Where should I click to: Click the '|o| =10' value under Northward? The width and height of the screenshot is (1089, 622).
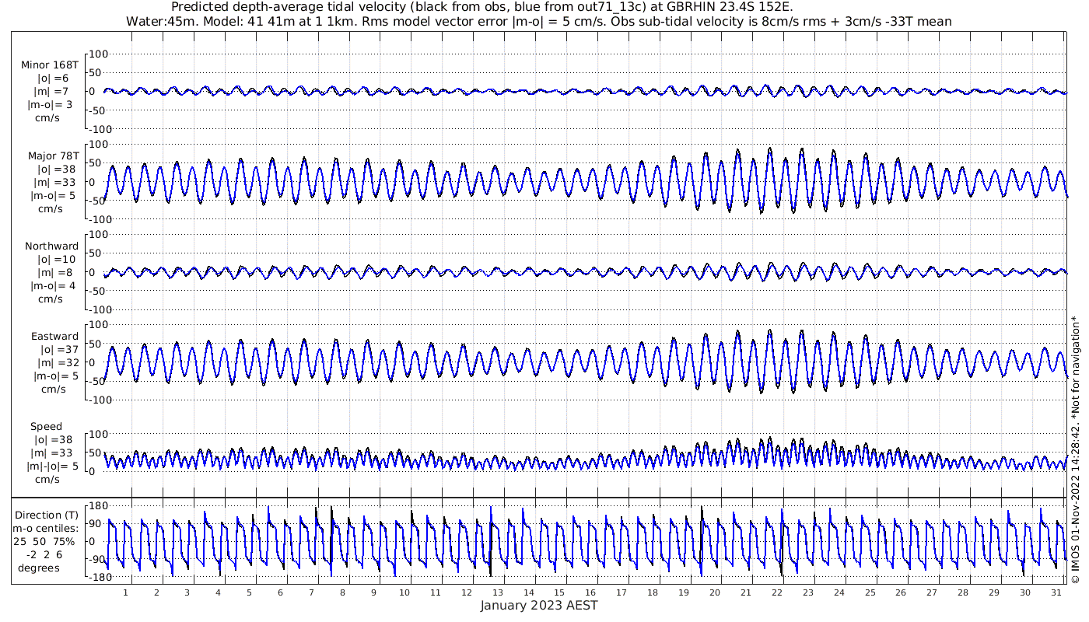tap(57, 259)
